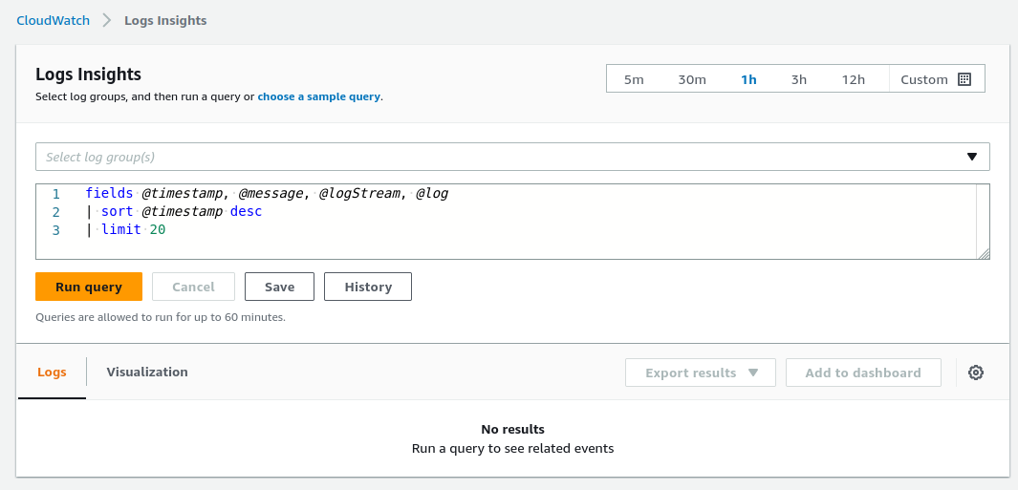Select the 5m time range

(634, 79)
